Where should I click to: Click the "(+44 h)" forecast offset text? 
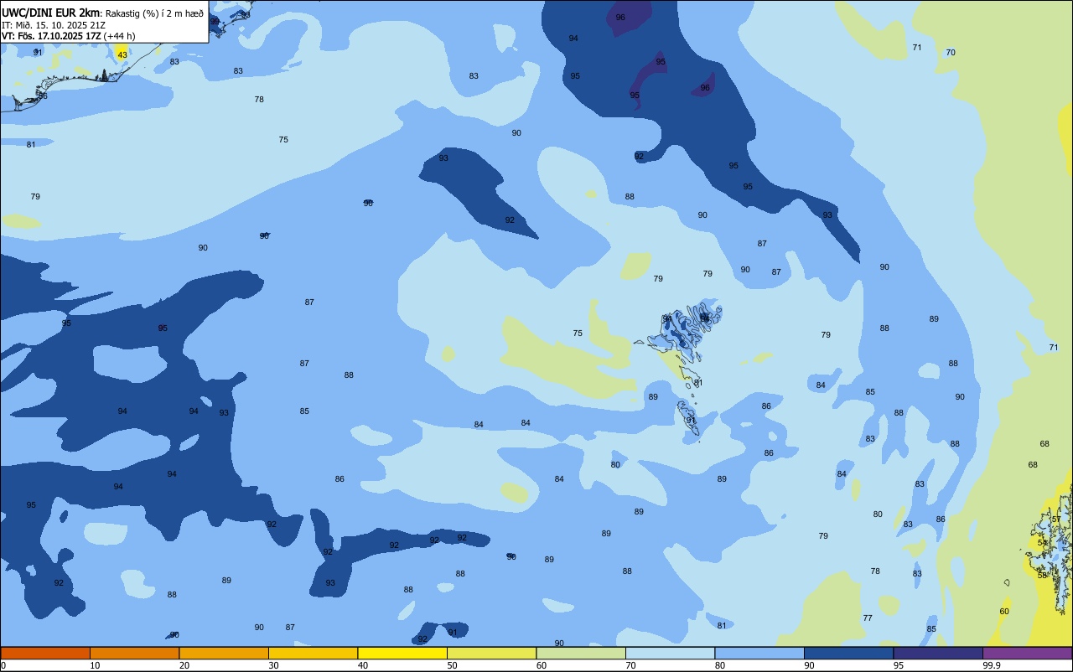pos(119,36)
